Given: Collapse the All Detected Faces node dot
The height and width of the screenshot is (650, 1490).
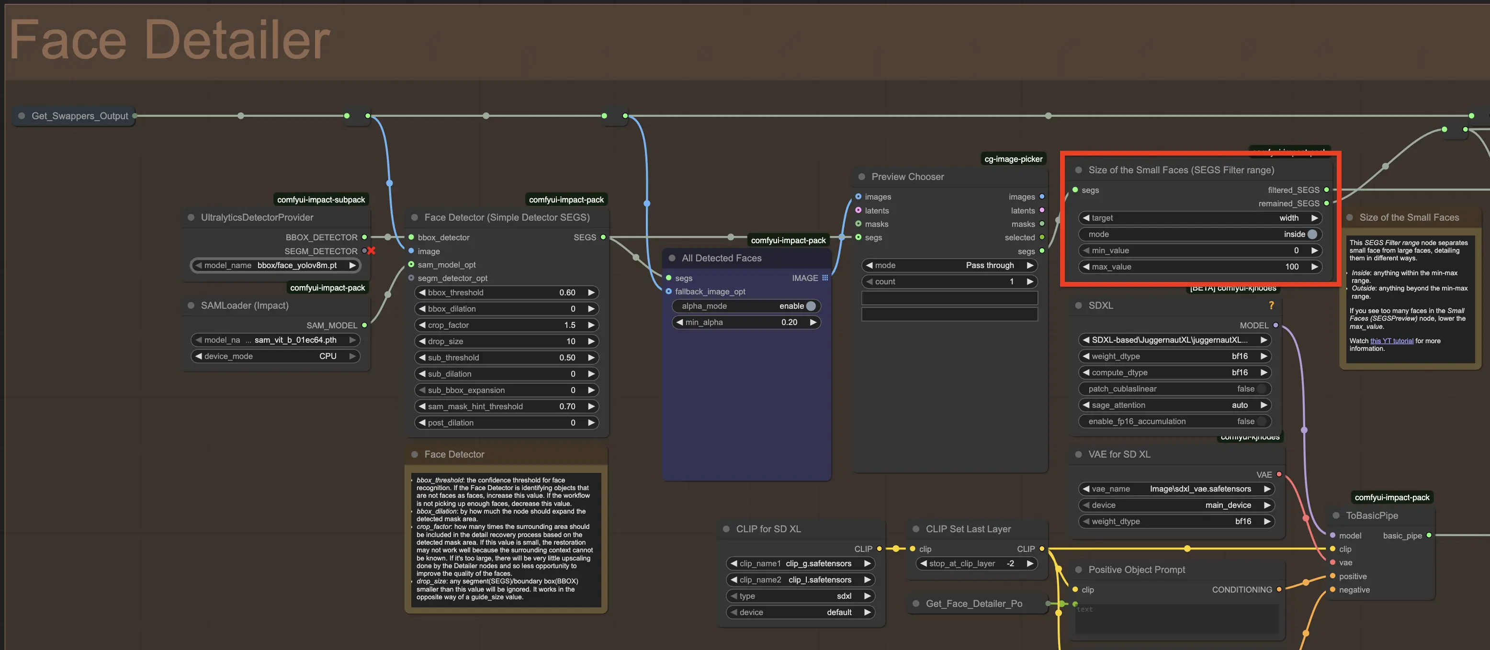Looking at the screenshot, I should [672, 258].
